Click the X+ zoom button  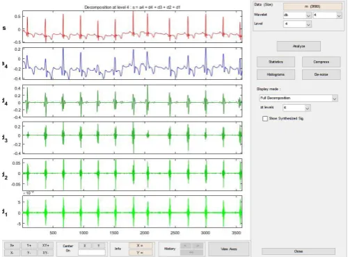click(12, 245)
